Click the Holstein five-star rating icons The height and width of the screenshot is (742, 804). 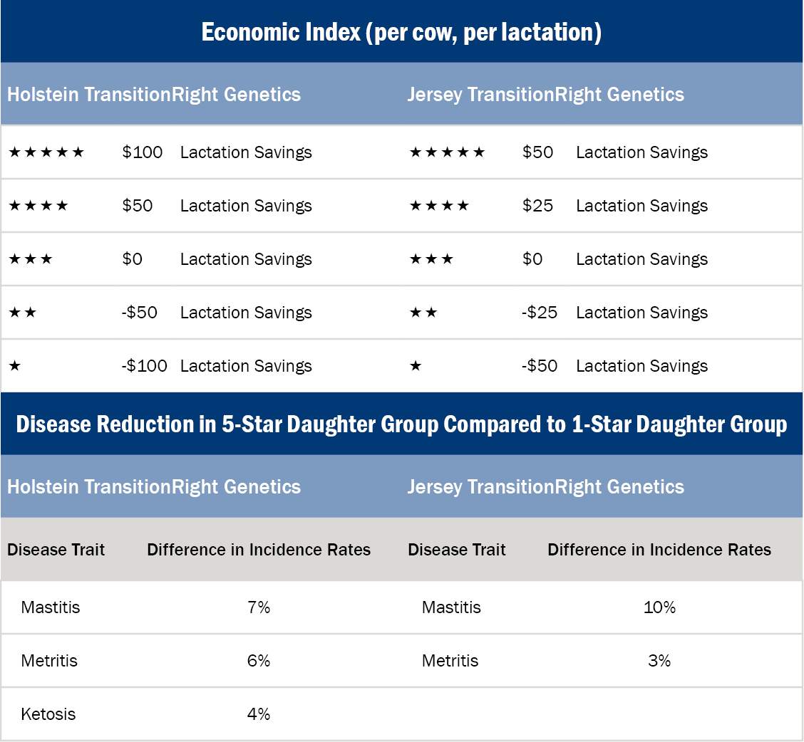coord(46,152)
